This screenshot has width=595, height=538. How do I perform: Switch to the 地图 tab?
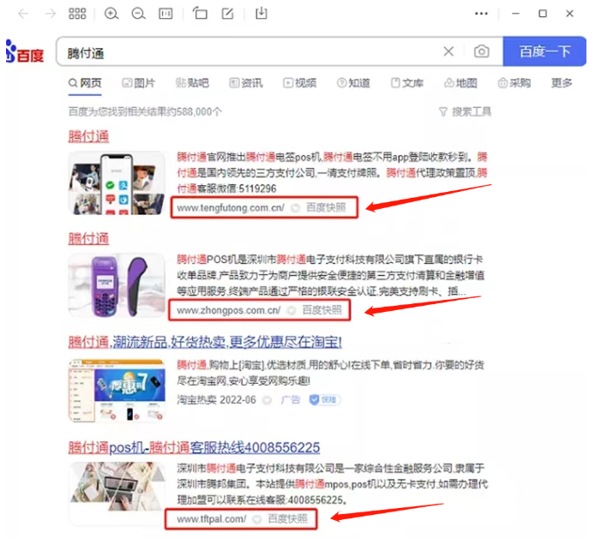click(460, 83)
